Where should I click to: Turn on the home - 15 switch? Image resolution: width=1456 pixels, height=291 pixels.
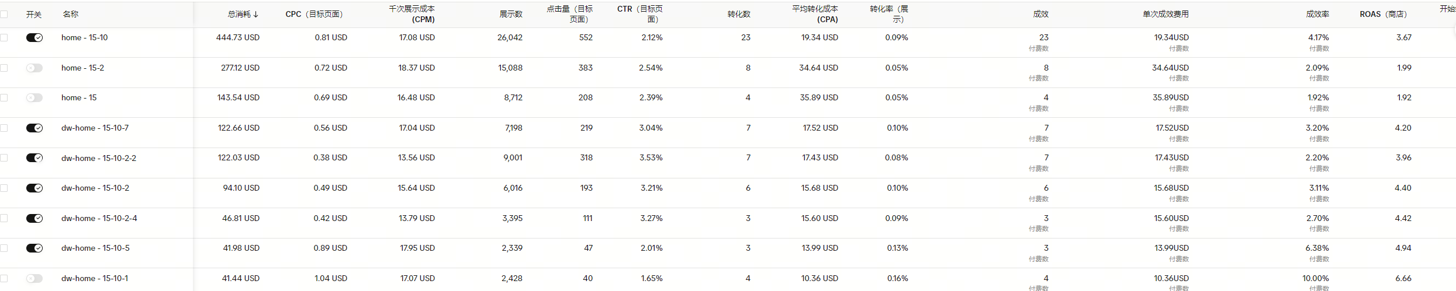pyautogui.click(x=34, y=98)
